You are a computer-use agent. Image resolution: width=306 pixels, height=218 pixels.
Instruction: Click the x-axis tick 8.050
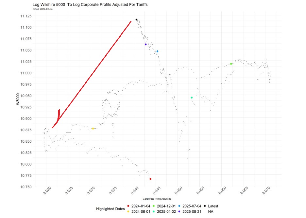pos(178,191)
